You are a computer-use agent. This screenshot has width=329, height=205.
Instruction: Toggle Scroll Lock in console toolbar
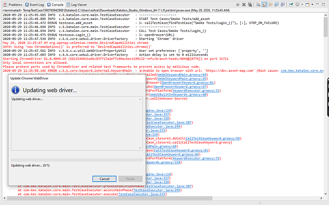tap(265, 5)
